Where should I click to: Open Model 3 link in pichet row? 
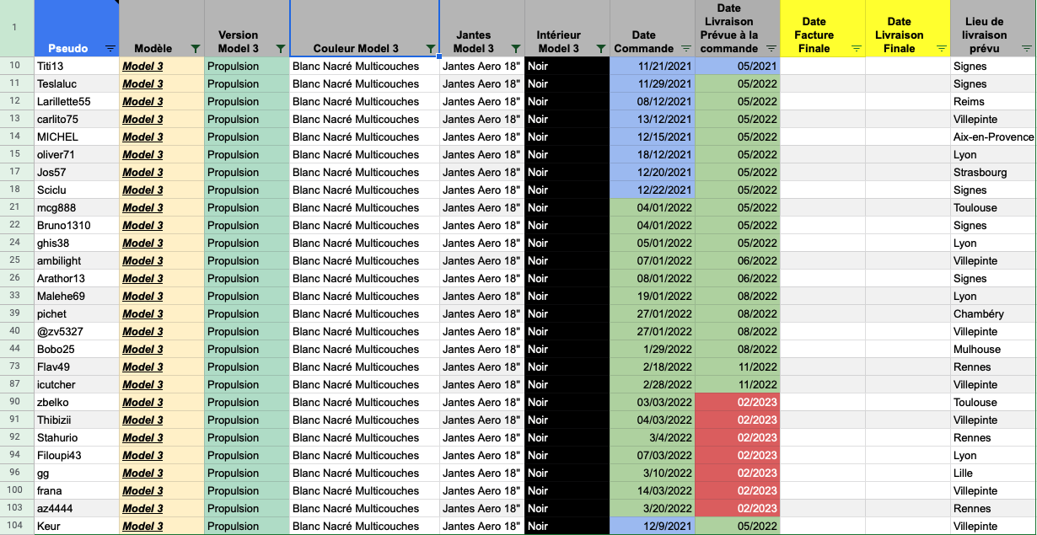(x=142, y=313)
